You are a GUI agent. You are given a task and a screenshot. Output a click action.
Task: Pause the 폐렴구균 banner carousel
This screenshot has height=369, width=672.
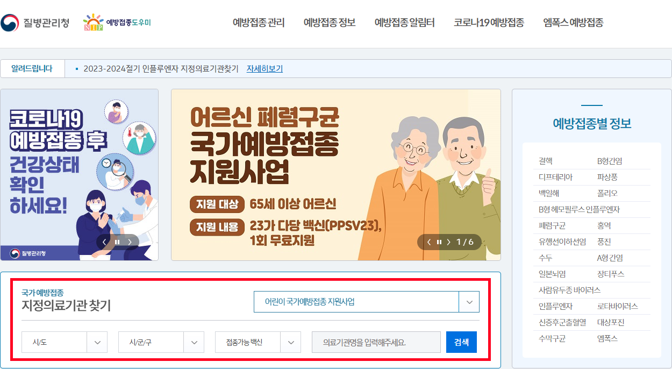point(439,242)
